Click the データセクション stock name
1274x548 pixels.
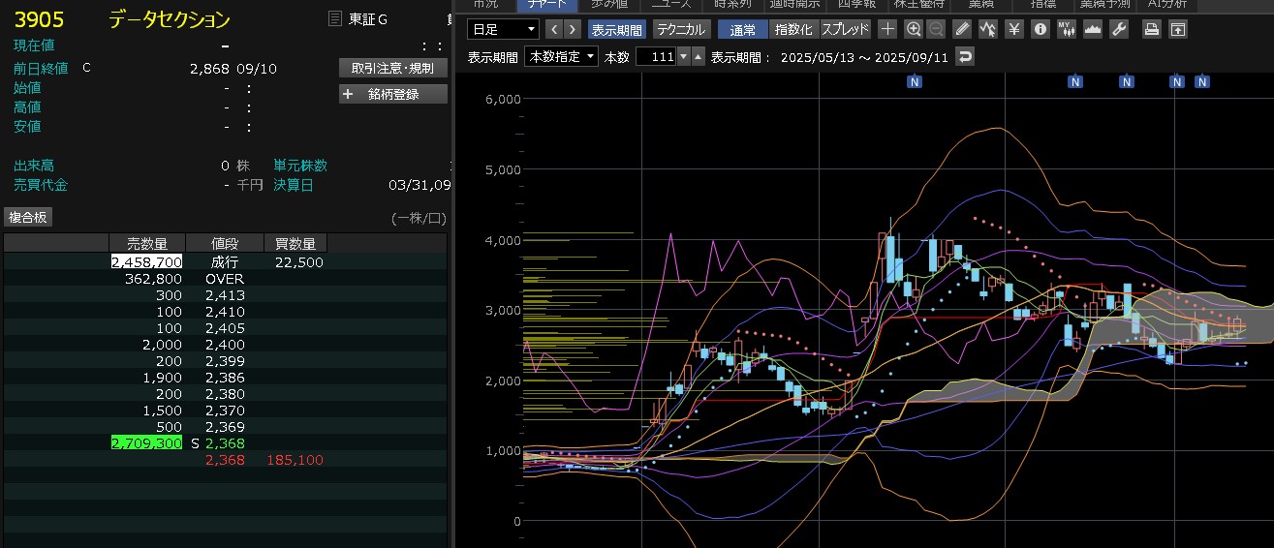click(170, 19)
